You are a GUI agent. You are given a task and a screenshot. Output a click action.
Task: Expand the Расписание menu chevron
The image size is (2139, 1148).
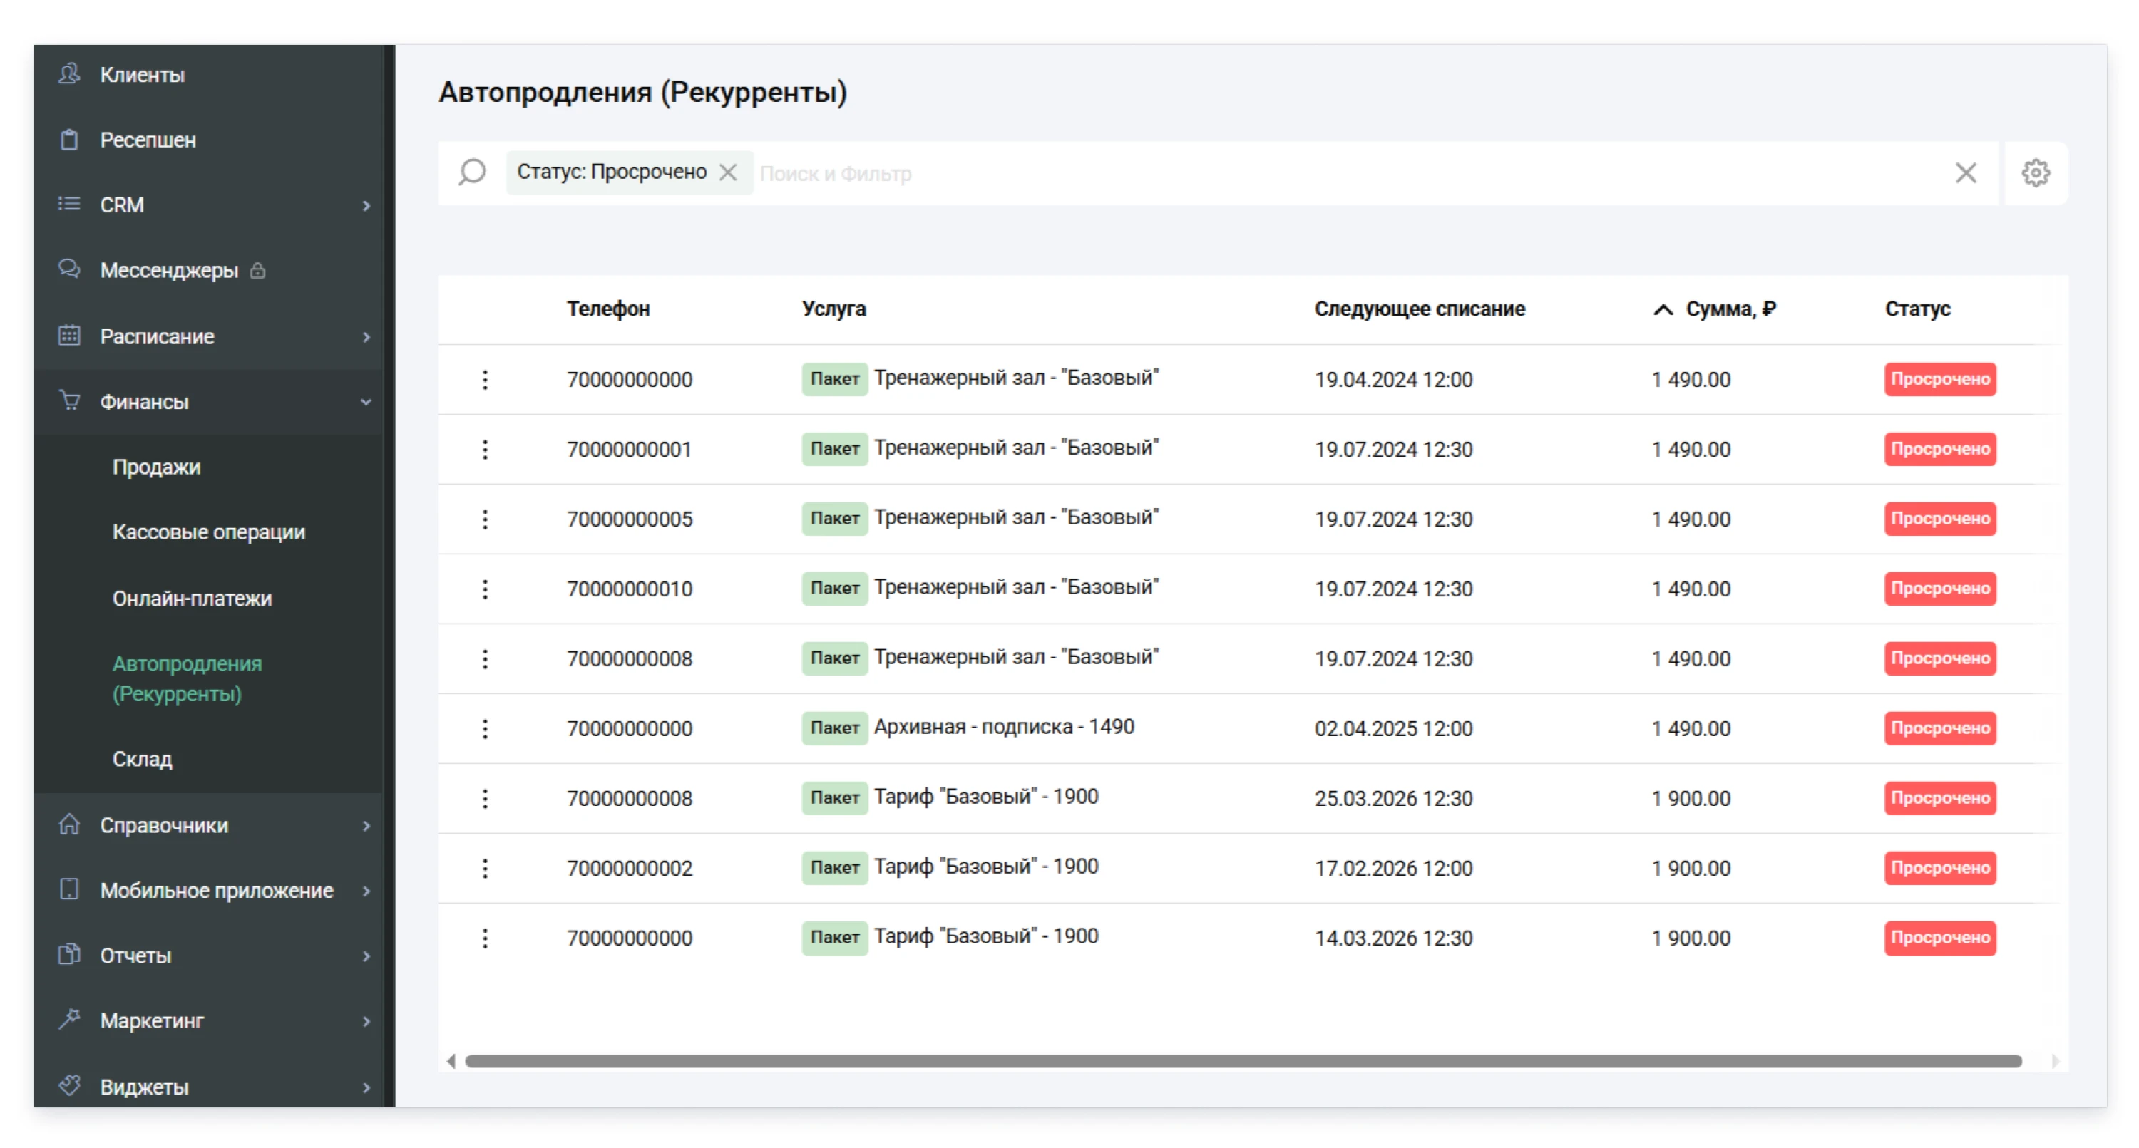366,336
